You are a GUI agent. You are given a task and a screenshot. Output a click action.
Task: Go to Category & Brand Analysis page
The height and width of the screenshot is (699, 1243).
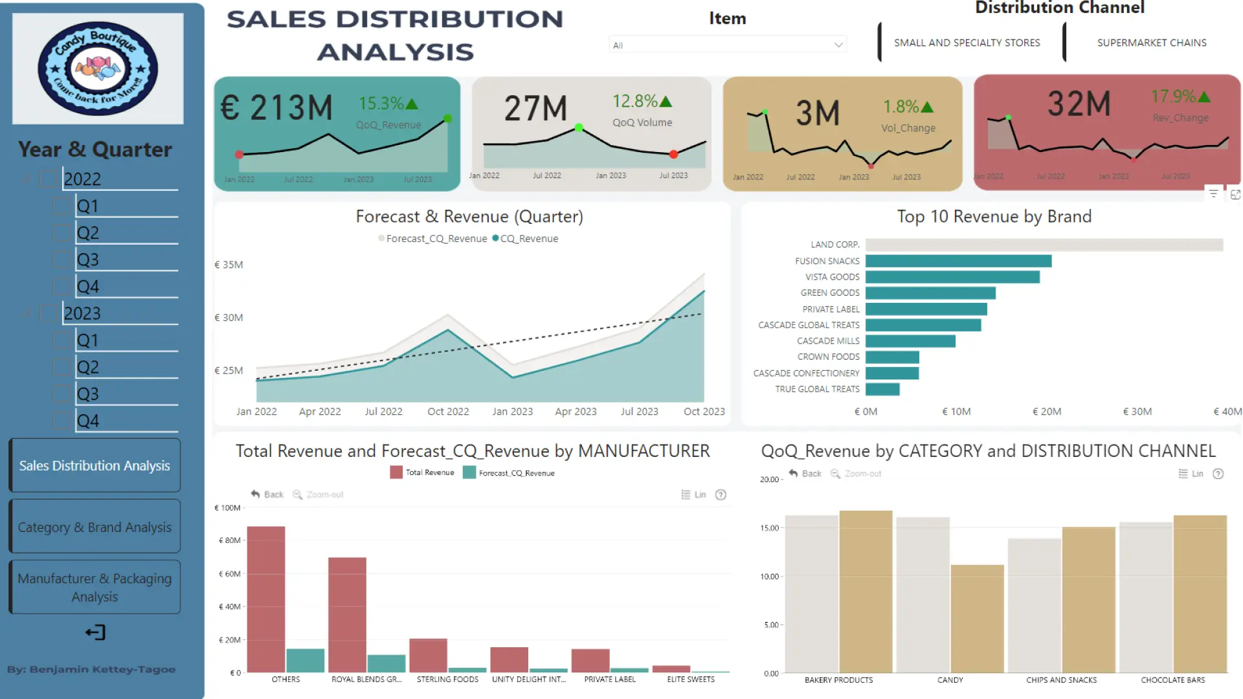tap(95, 527)
